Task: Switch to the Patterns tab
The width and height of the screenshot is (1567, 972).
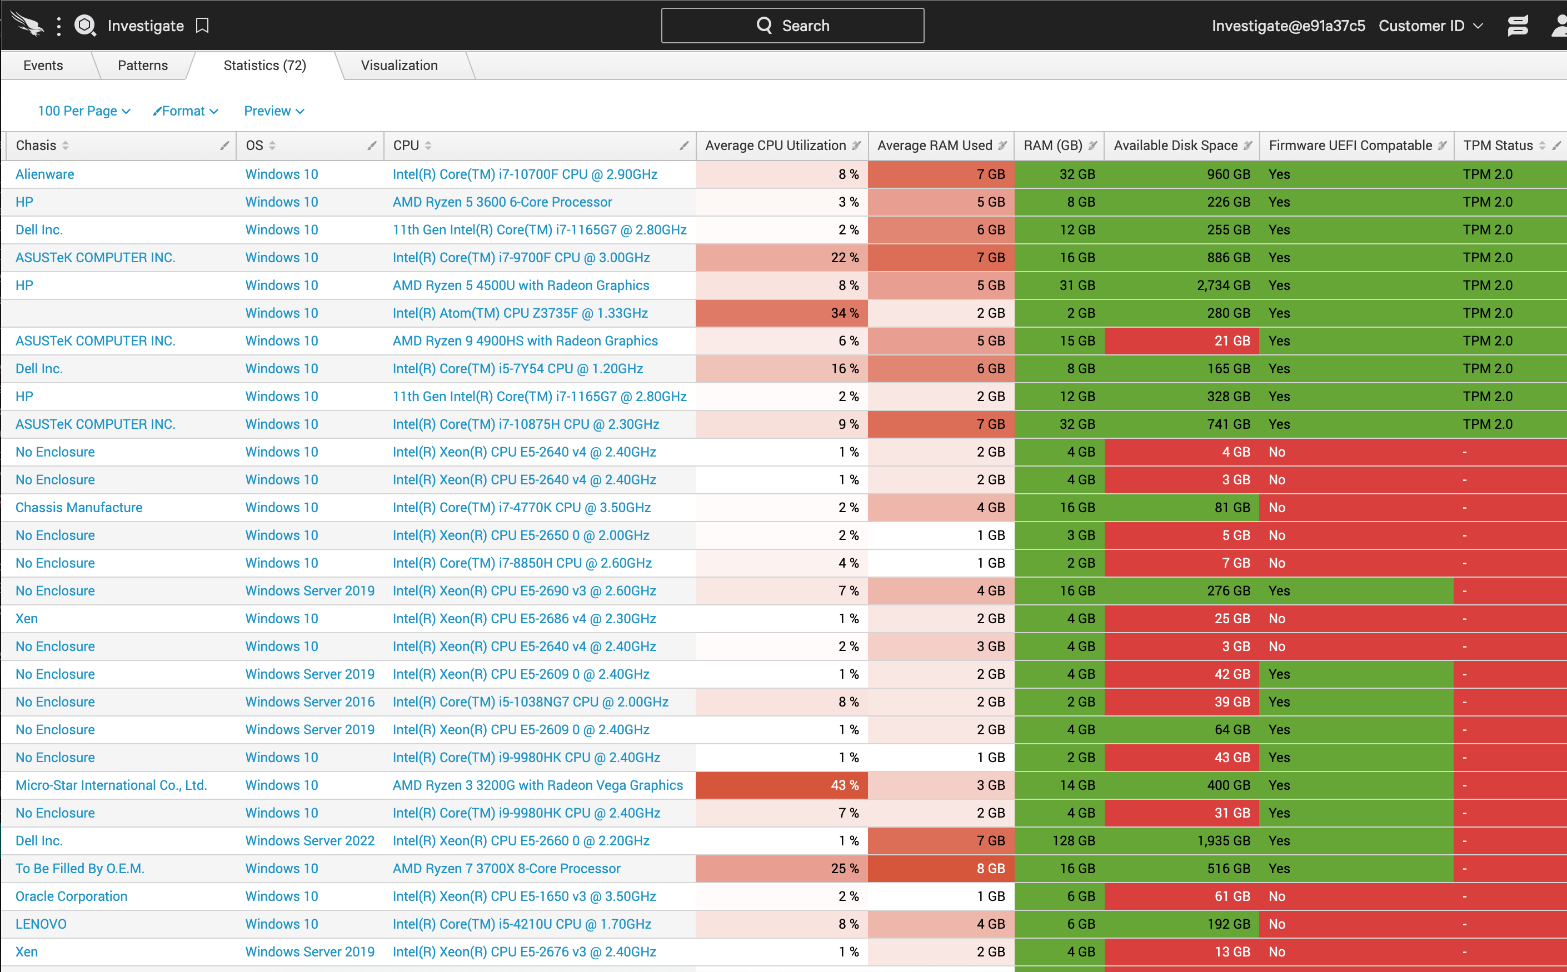Action: (x=142, y=65)
